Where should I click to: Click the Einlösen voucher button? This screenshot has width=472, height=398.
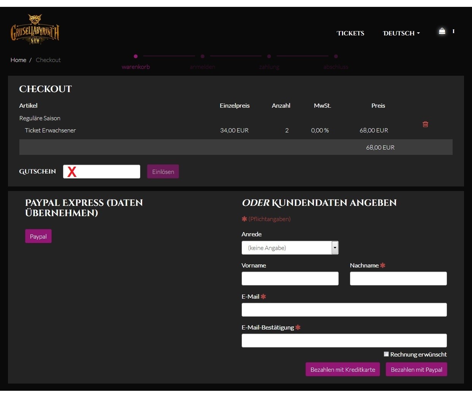click(163, 172)
